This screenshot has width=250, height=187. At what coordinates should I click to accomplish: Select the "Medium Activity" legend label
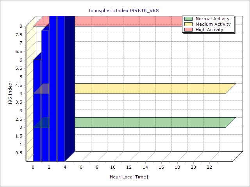tap(213, 24)
